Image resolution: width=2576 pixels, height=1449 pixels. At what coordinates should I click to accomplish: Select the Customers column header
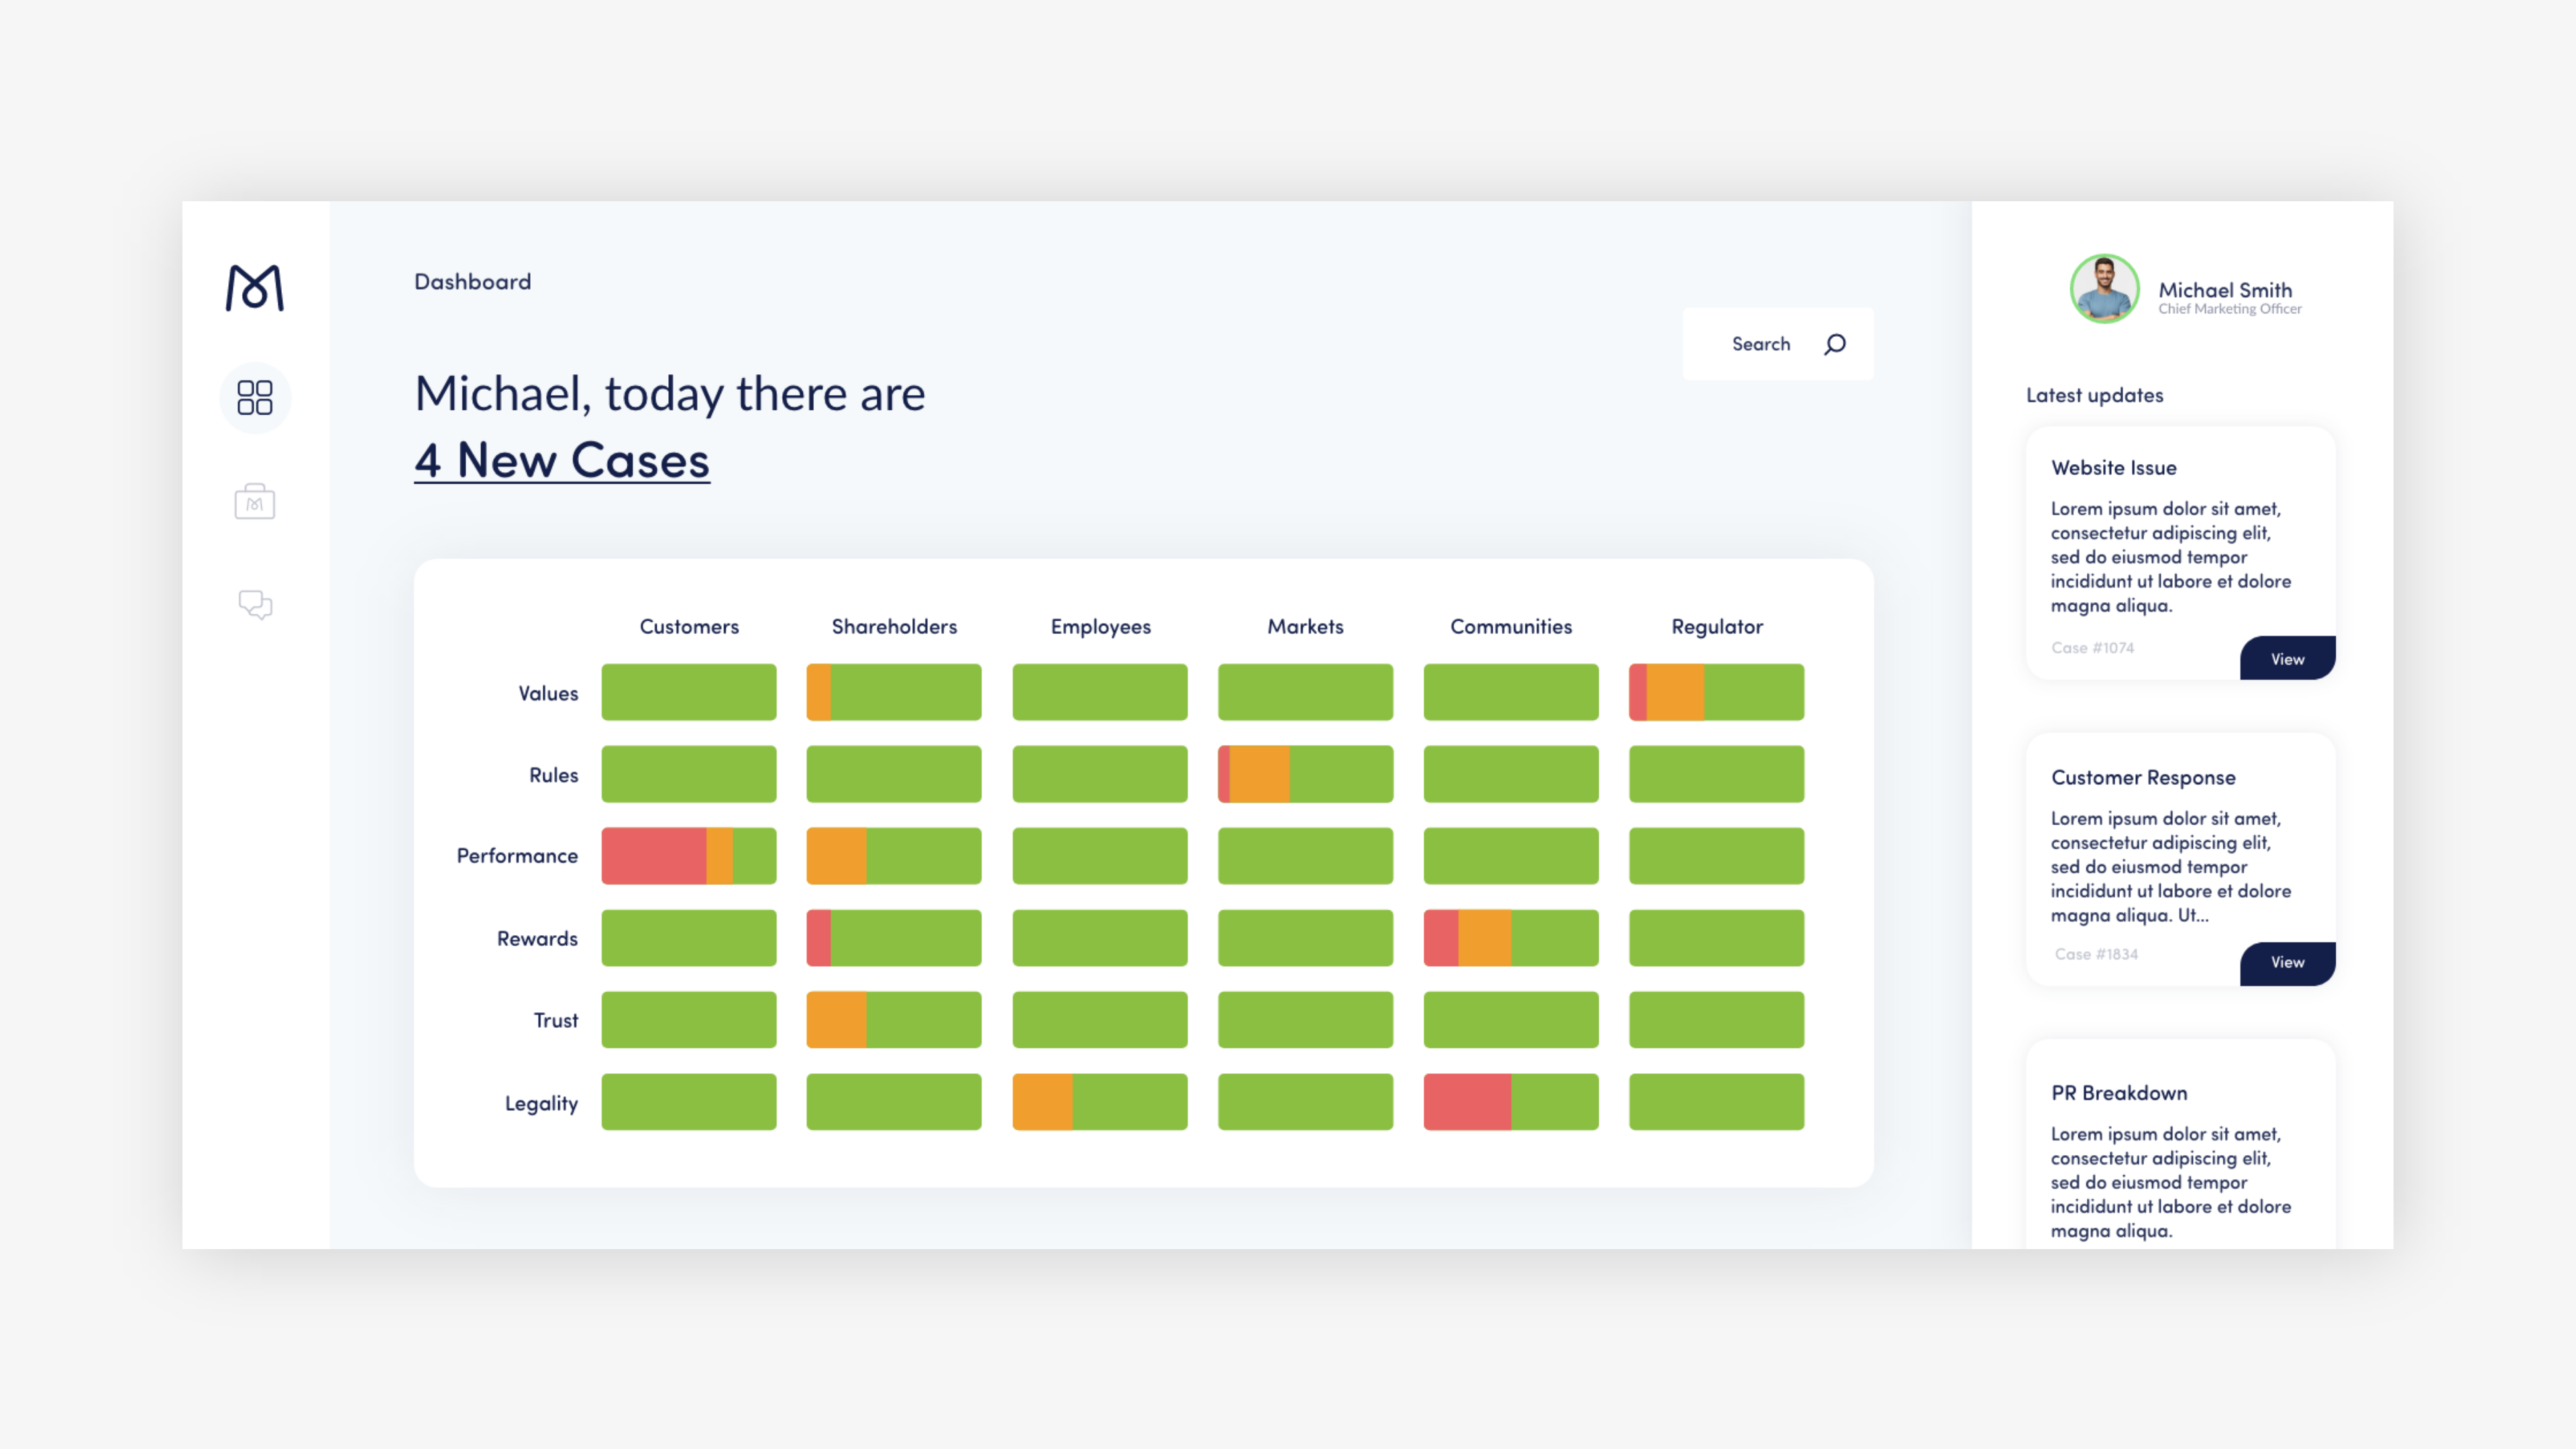click(689, 627)
